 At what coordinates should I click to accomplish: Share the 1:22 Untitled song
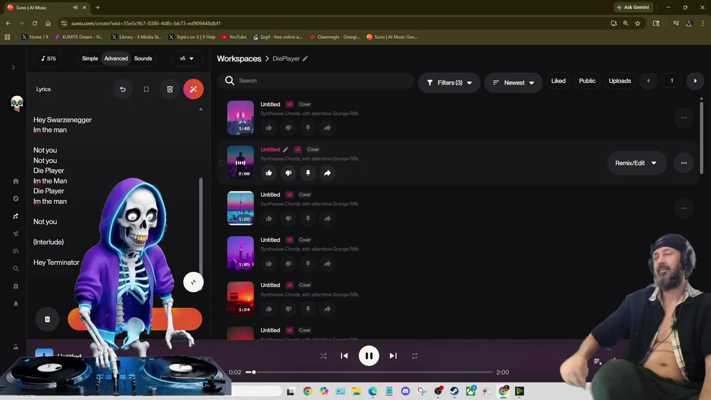tap(327, 218)
